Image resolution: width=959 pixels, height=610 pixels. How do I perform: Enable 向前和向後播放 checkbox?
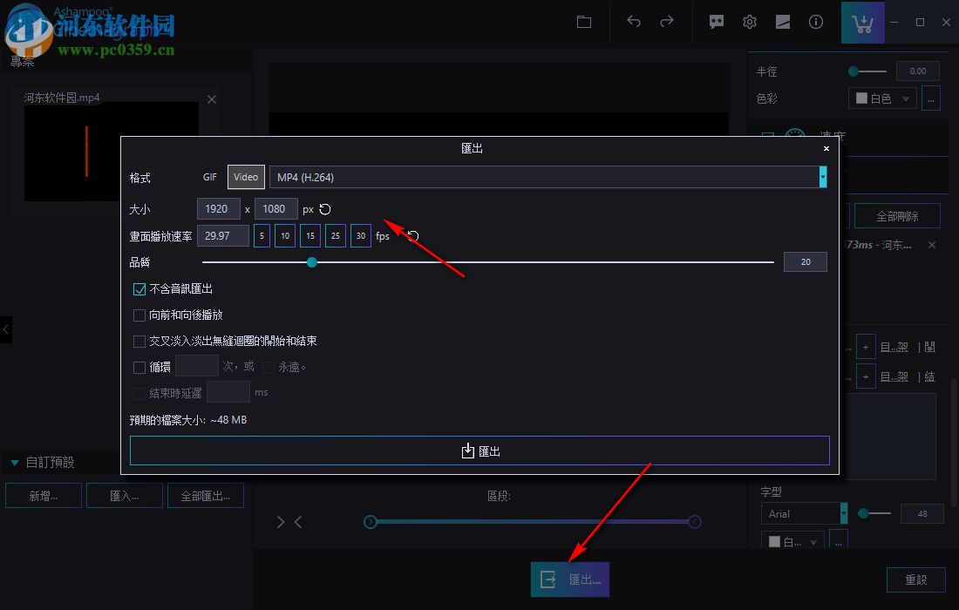coord(139,315)
